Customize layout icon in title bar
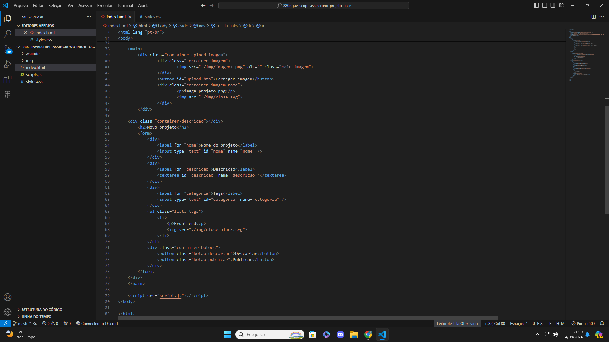609x342 pixels. click(x=561, y=5)
